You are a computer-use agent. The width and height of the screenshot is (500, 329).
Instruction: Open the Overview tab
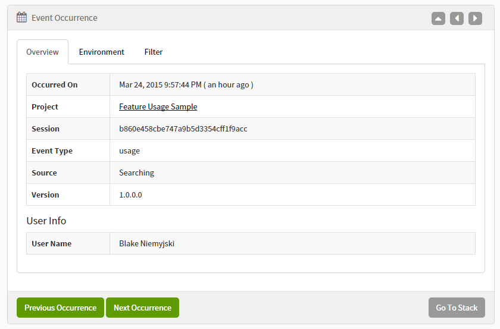(42, 52)
